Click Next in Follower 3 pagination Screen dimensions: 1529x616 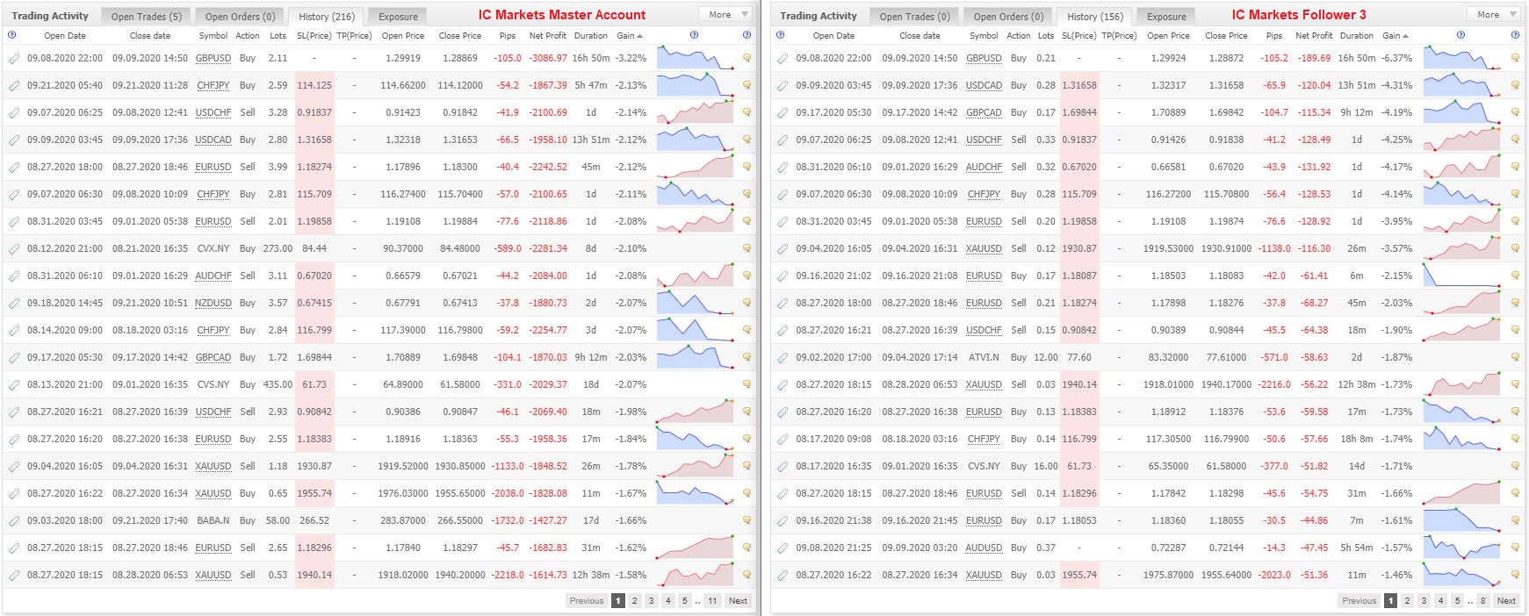click(1506, 601)
